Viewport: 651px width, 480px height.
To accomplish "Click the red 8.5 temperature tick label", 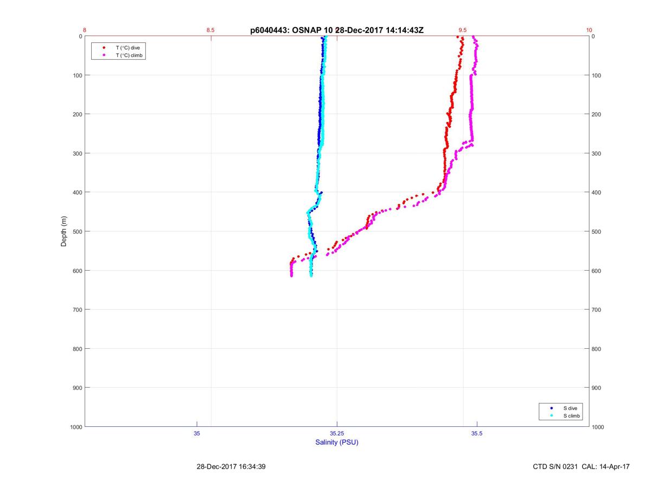I will click(210, 30).
